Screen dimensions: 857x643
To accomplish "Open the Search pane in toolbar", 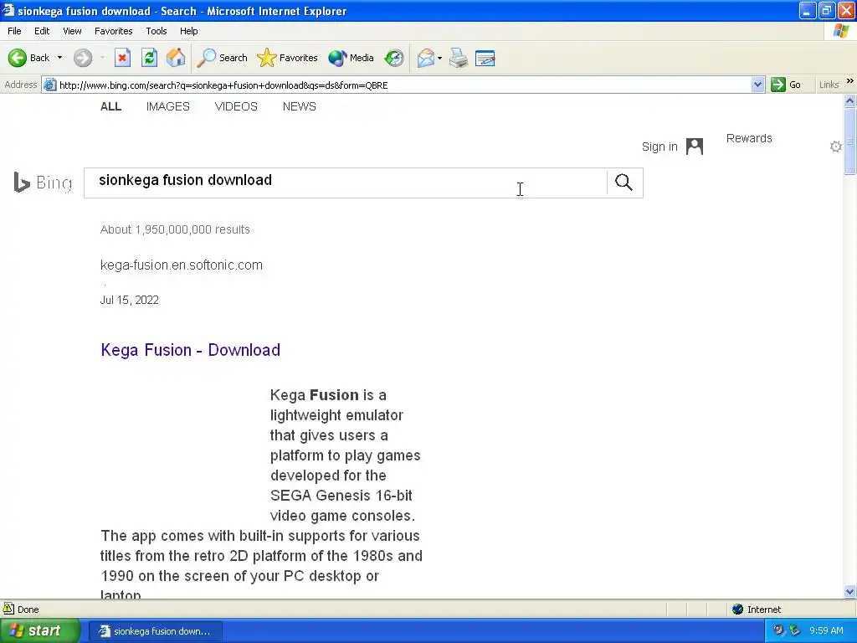I will click(x=222, y=58).
